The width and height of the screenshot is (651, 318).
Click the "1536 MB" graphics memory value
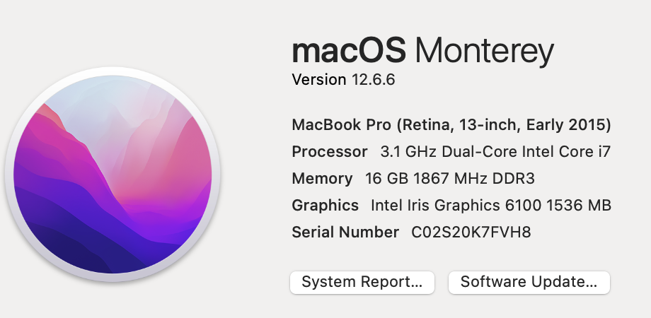click(579, 206)
